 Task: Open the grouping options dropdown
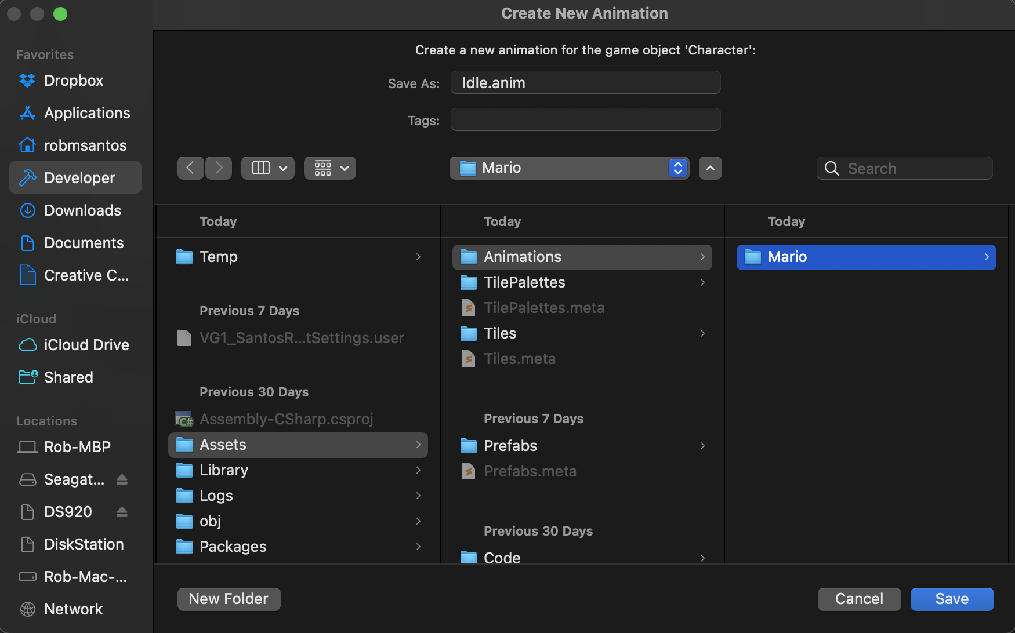330,168
